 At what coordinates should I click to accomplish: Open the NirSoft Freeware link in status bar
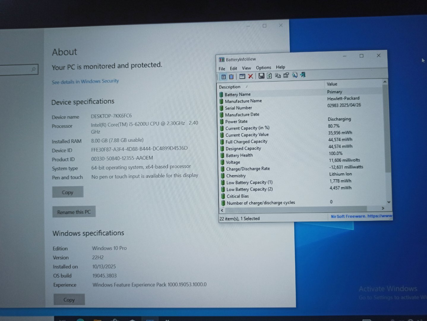click(361, 216)
